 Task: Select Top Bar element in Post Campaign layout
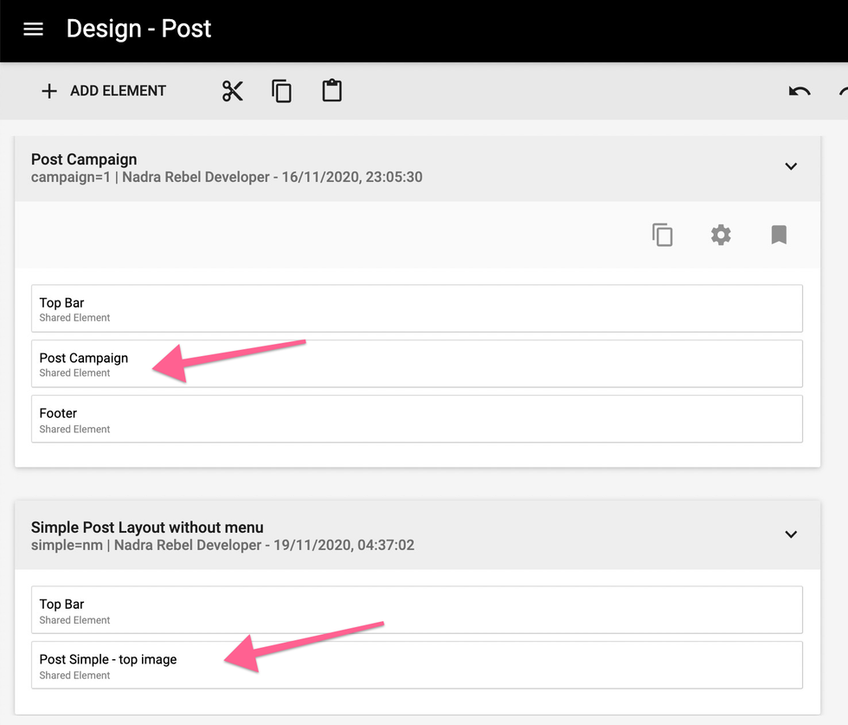pos(416,308)
